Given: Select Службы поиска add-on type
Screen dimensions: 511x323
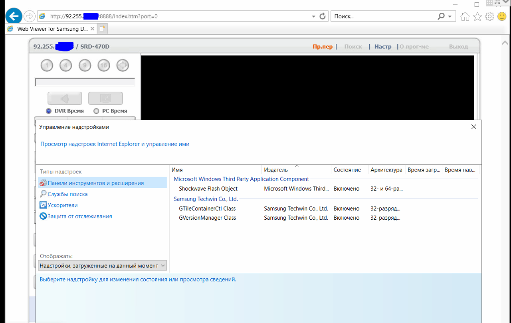Looking at the screenshot, I should click(x=67, y=194).
